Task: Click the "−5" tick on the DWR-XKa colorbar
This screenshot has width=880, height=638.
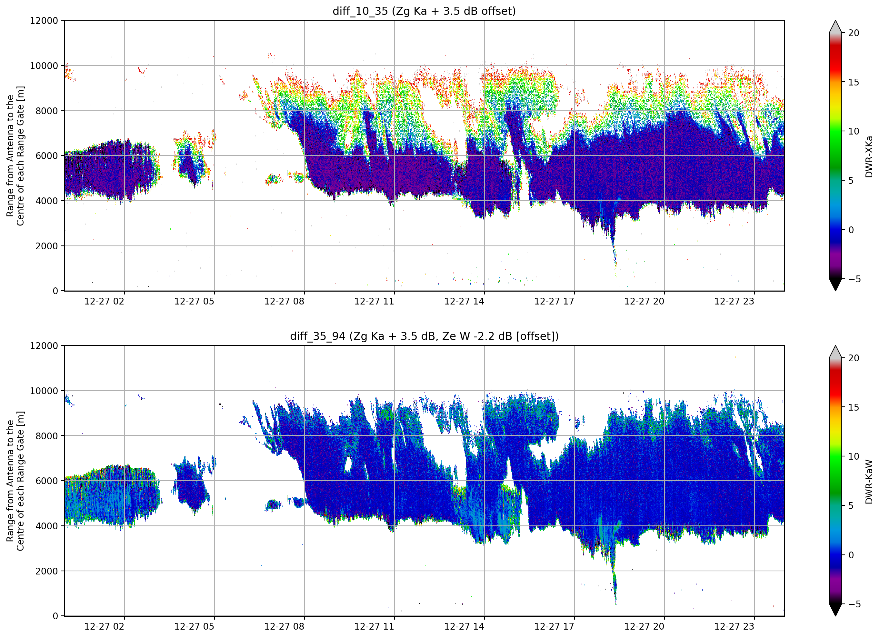Action: [855, 279]
